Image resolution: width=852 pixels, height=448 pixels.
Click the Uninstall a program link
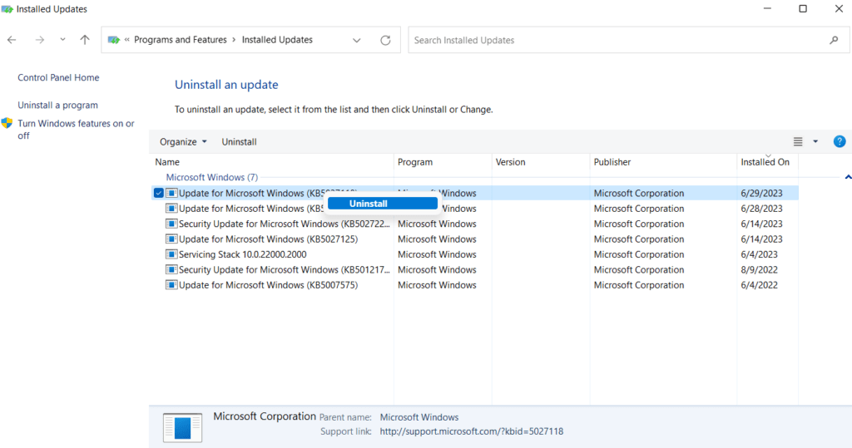tap(57, 106)
